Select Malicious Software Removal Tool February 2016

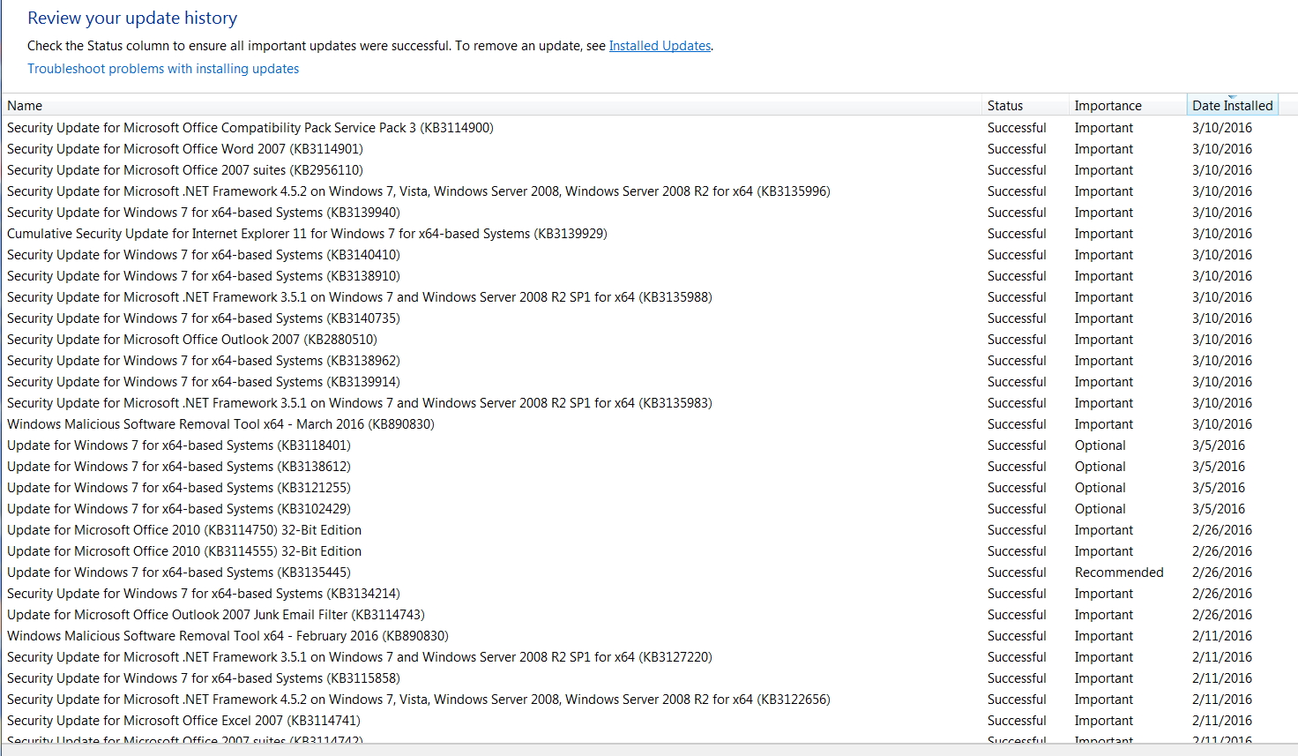[x=228, y=636]
